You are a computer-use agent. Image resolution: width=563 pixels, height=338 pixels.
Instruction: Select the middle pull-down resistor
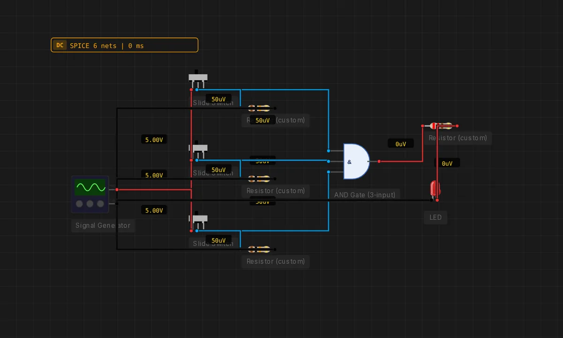(x=259, y=179)
